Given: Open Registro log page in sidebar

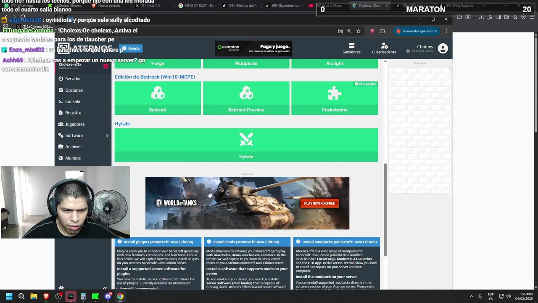Looking at the screenshot, I should tap(73, 113).
